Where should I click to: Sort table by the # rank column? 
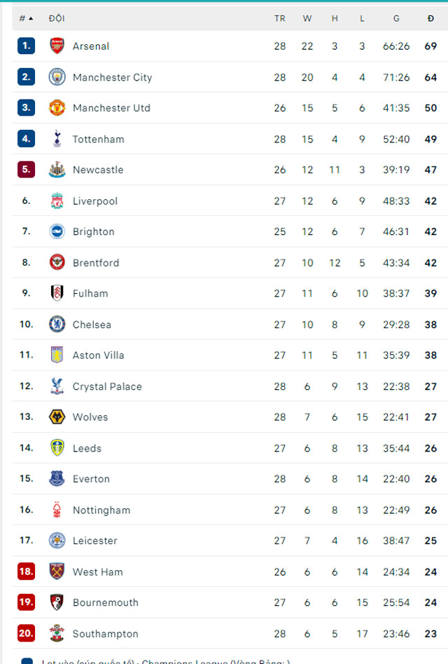pyautogui.click(x=26, y=18)
